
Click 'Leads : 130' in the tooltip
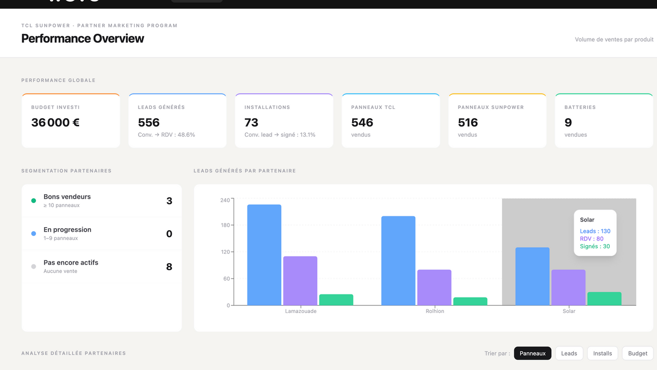(x=595, y=231)
